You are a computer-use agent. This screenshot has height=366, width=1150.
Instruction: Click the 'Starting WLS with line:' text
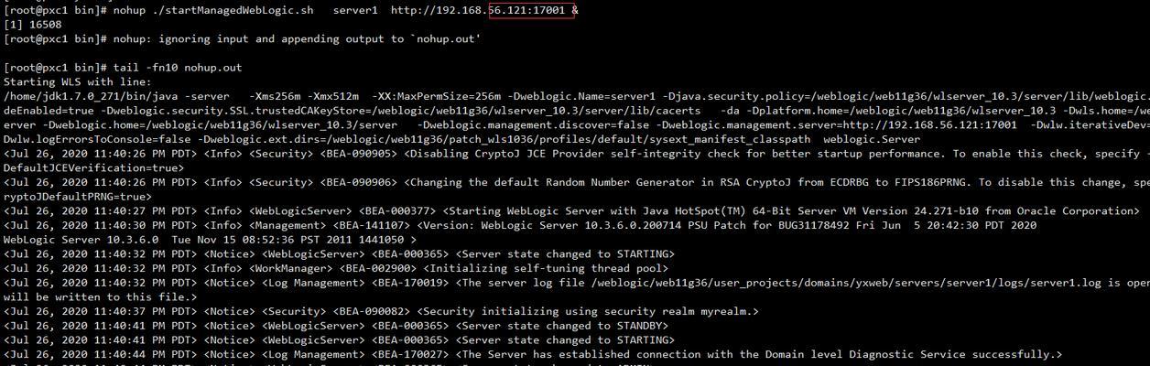81,82
